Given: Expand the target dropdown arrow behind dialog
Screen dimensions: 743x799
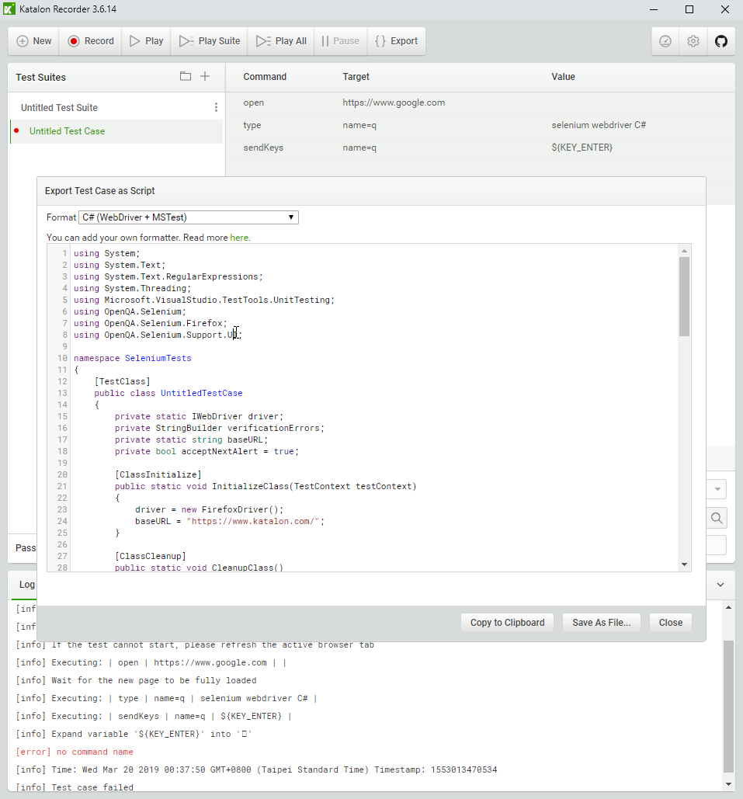Looking at the screenshot, I should [717, 489].
